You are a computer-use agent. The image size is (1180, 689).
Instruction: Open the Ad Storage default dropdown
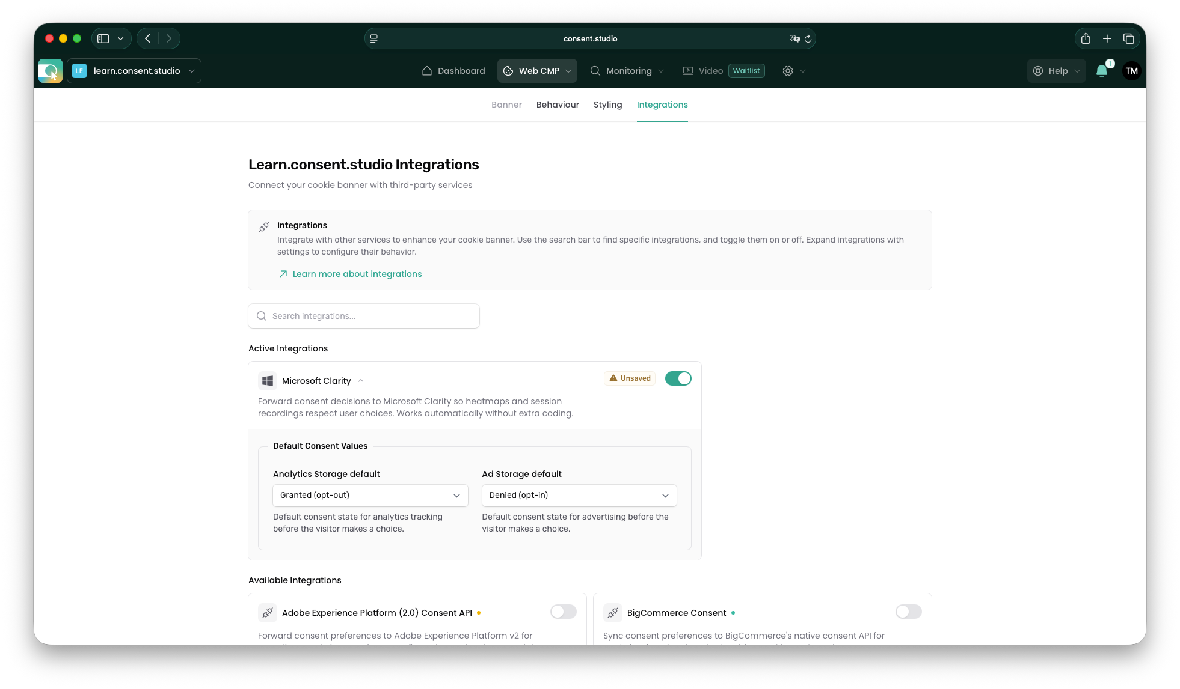[579, 496]
